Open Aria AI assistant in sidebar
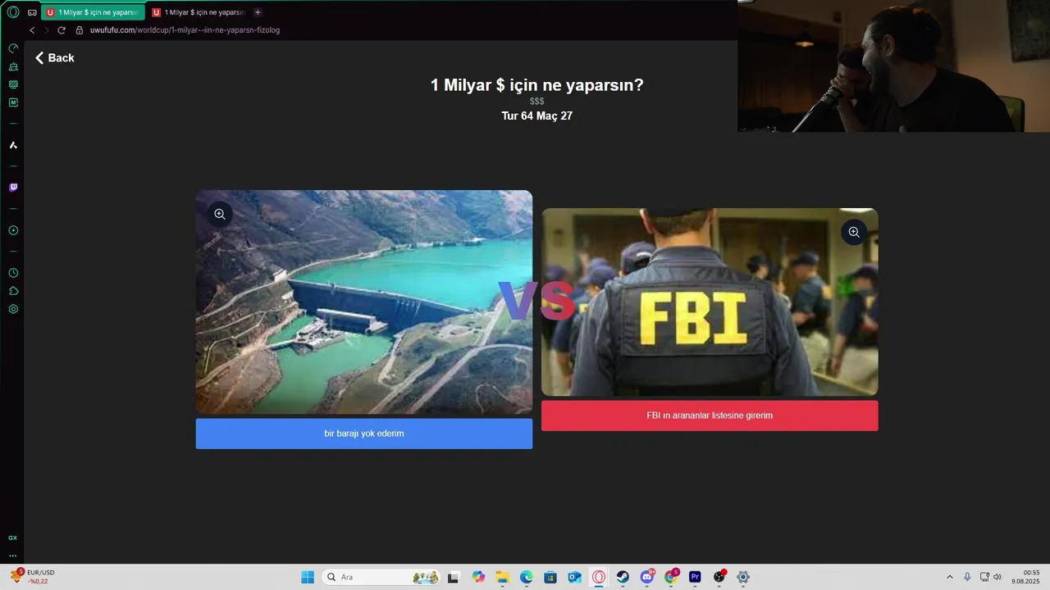 coord(13,145)
